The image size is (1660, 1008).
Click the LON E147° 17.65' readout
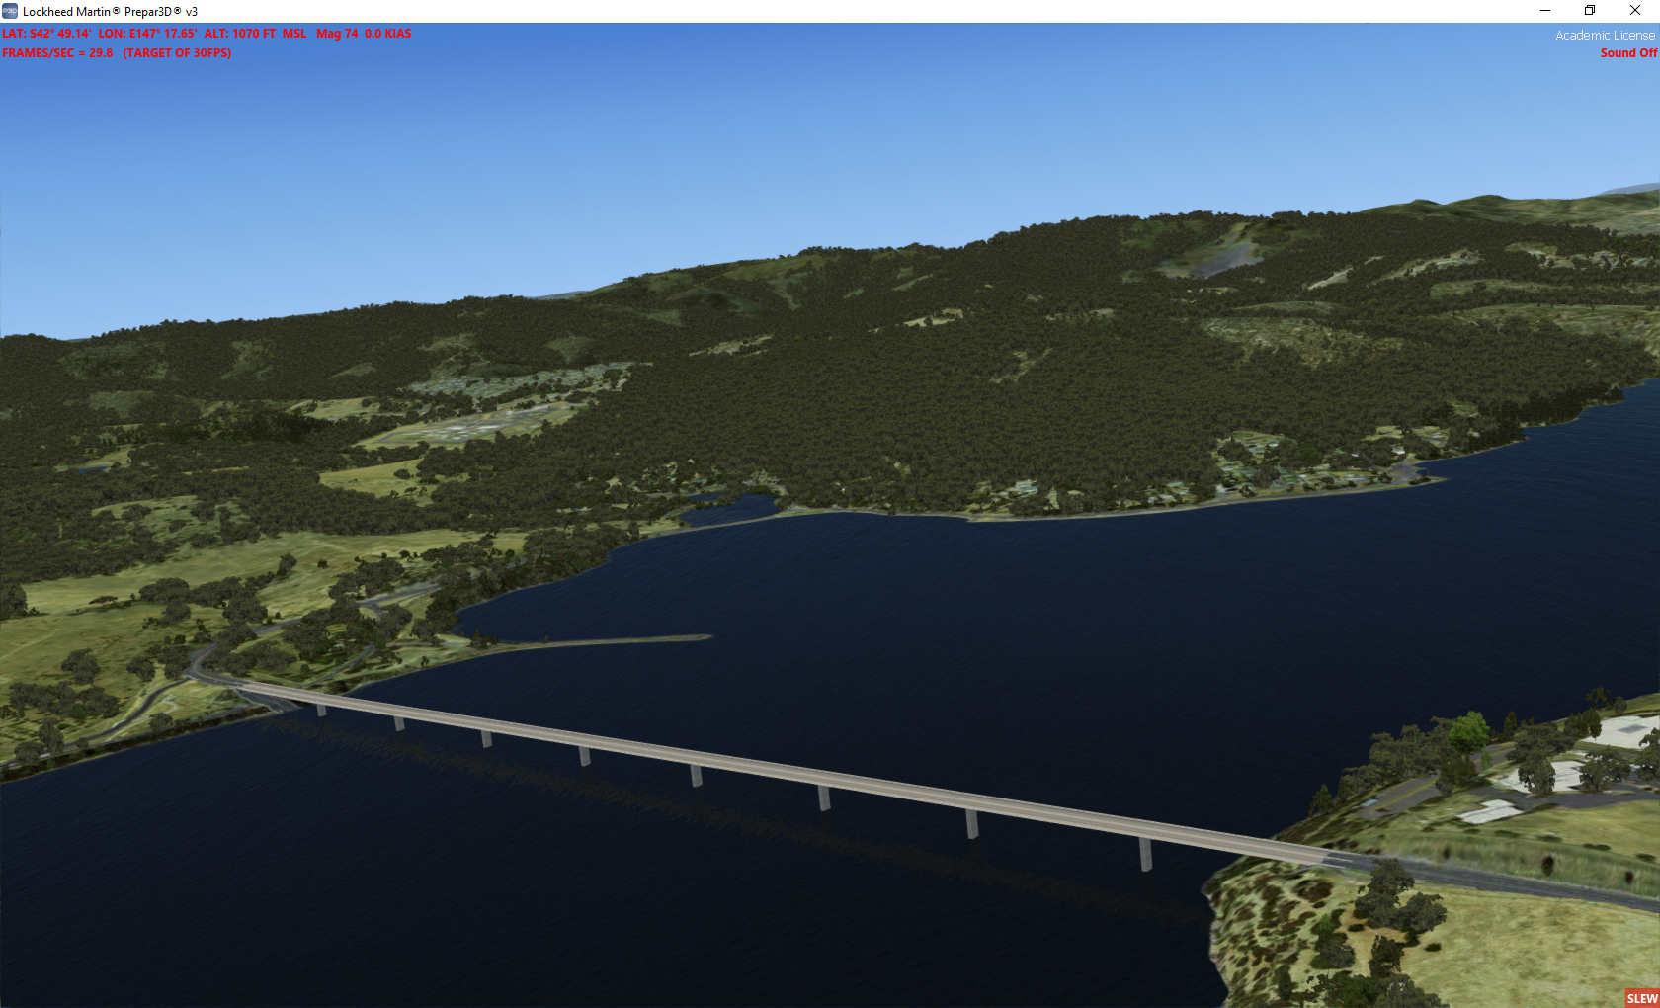(147, 34)
